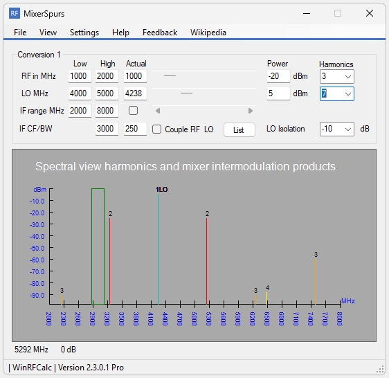Viewport: 389px width, 378px height.
Task: Open the RF Harmonics dropdown
Action: [336, 76]
